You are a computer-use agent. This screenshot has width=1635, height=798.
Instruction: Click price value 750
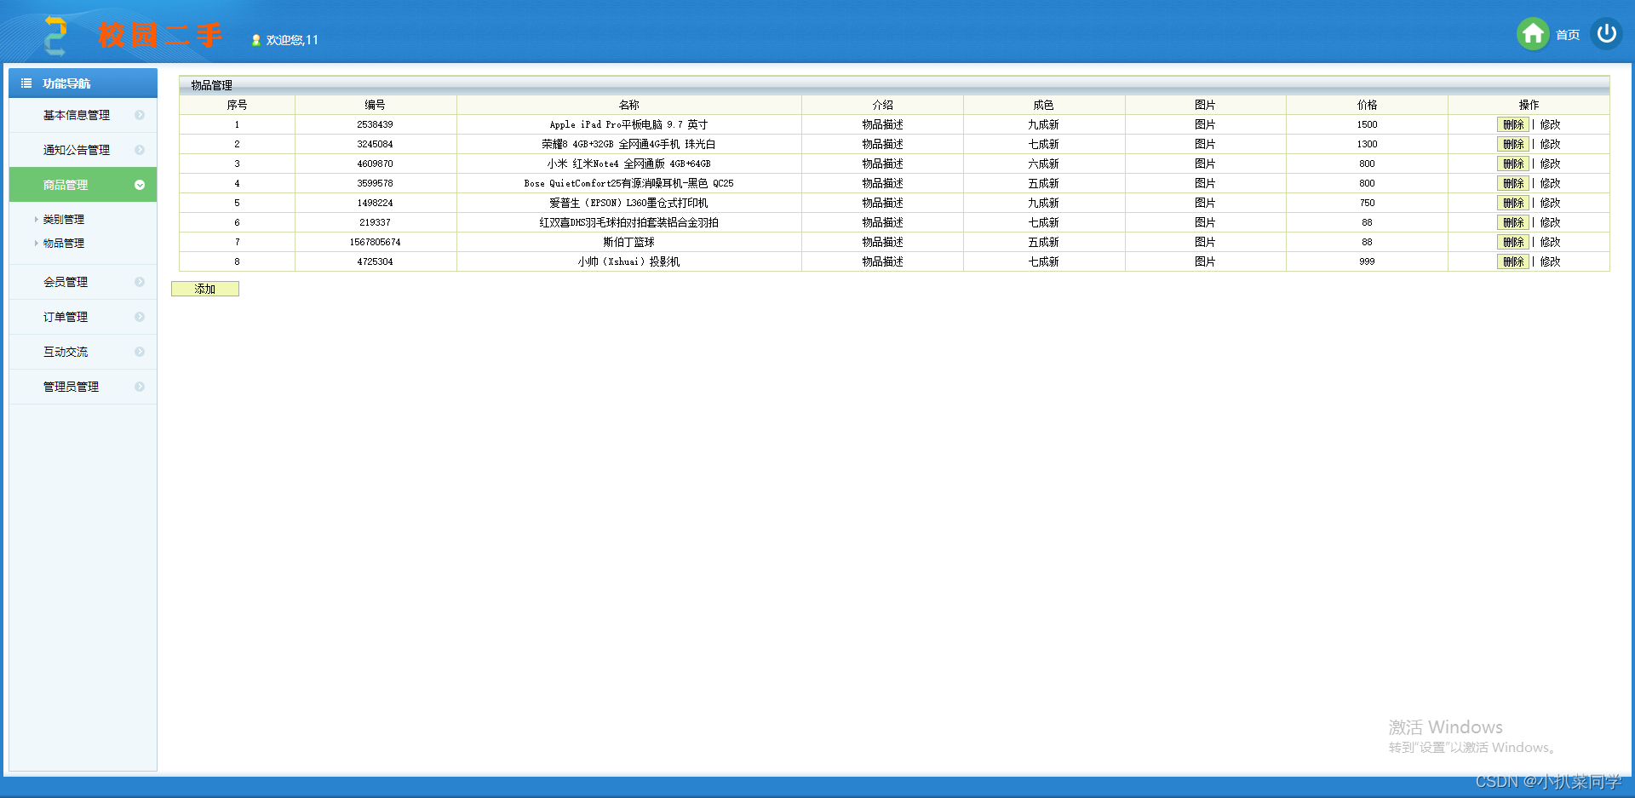[1367, 203]
